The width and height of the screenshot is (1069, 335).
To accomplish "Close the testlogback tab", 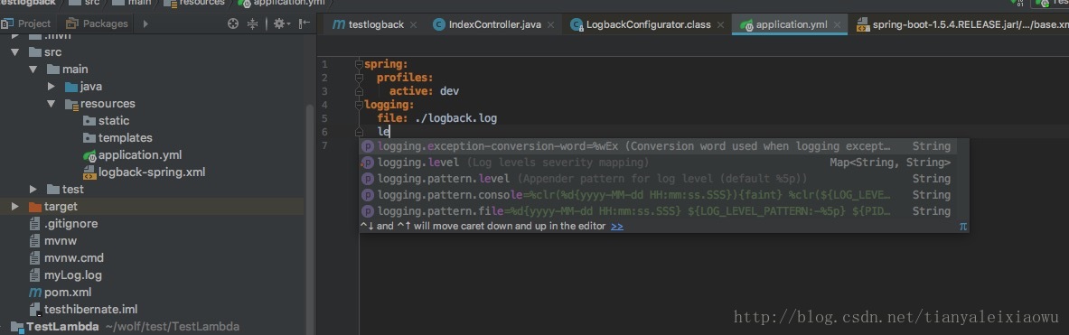I will pos(413,25).
